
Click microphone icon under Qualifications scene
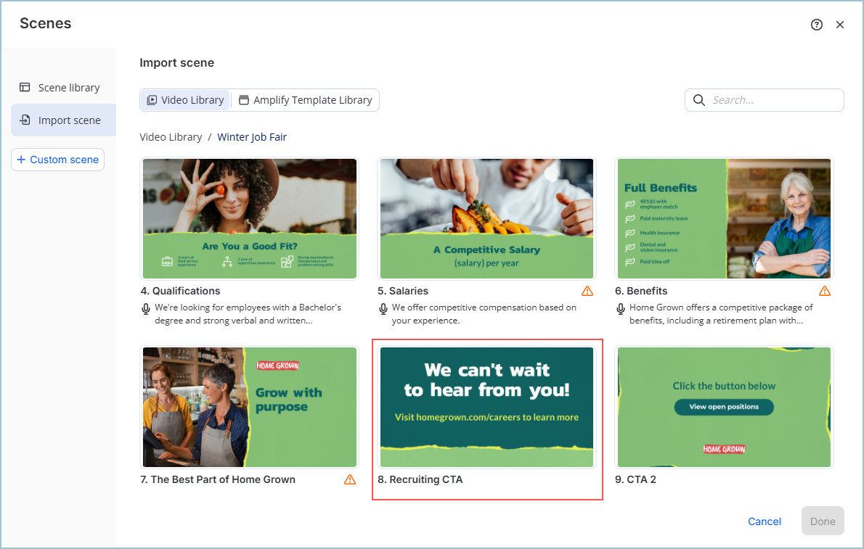point(146,308)
